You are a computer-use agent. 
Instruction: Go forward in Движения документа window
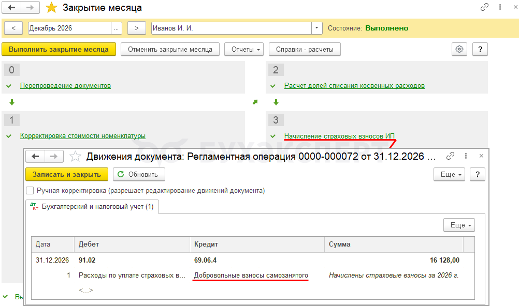click(x=54, y=156)
